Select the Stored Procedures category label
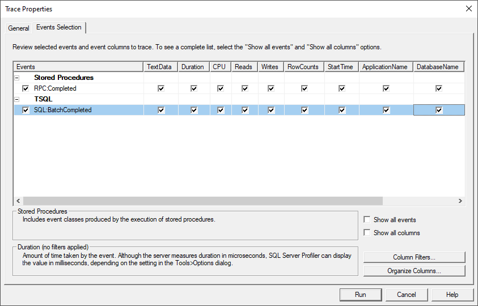 (x=64, y=78)
